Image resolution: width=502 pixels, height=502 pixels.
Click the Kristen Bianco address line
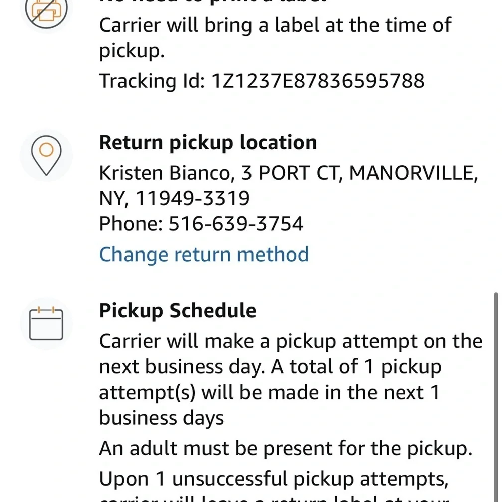tap(289, 173)
